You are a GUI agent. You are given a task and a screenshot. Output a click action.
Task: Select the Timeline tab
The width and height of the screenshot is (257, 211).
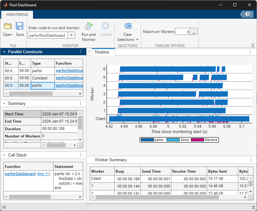[x=102, y=52]
